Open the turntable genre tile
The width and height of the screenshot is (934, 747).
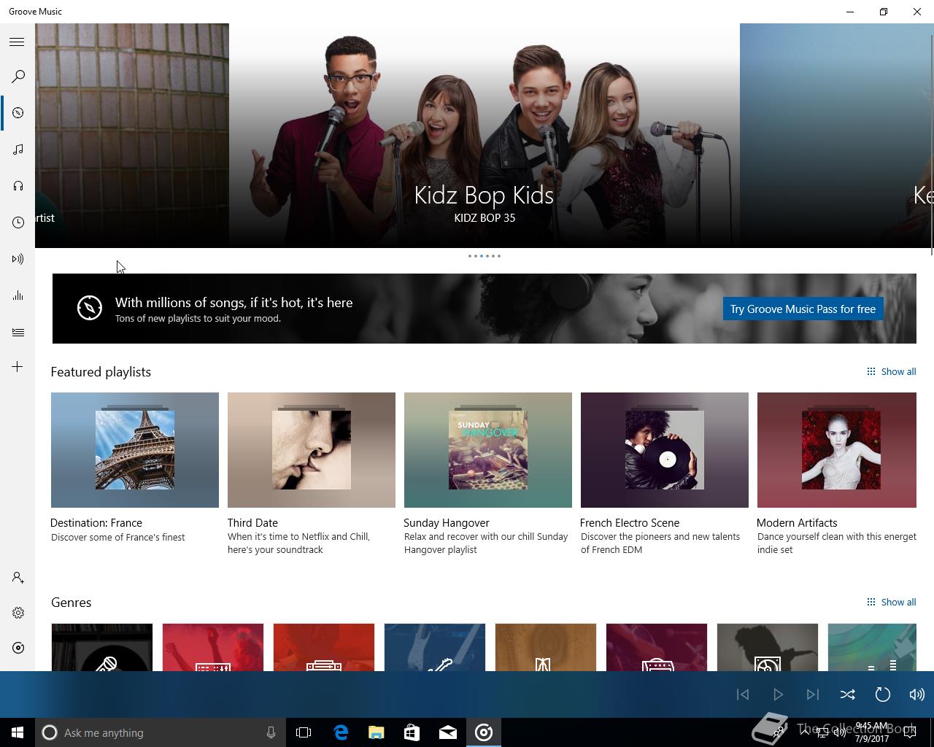(768, 647)
